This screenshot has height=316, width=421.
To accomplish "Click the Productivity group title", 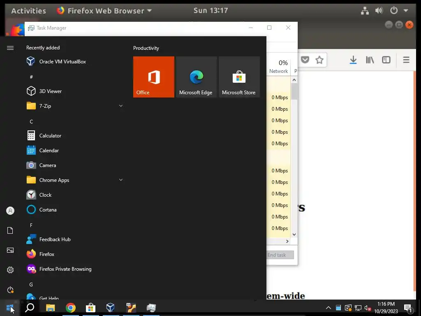I will tap(146, 48).
